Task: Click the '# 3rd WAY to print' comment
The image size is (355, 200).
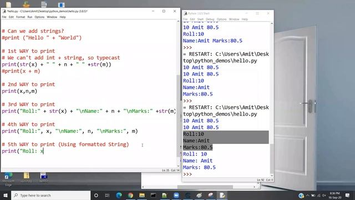Action: (x=28, y=104)
